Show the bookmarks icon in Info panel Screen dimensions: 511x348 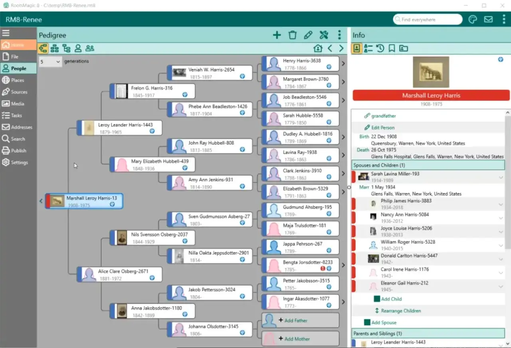[x=392, y=48]
